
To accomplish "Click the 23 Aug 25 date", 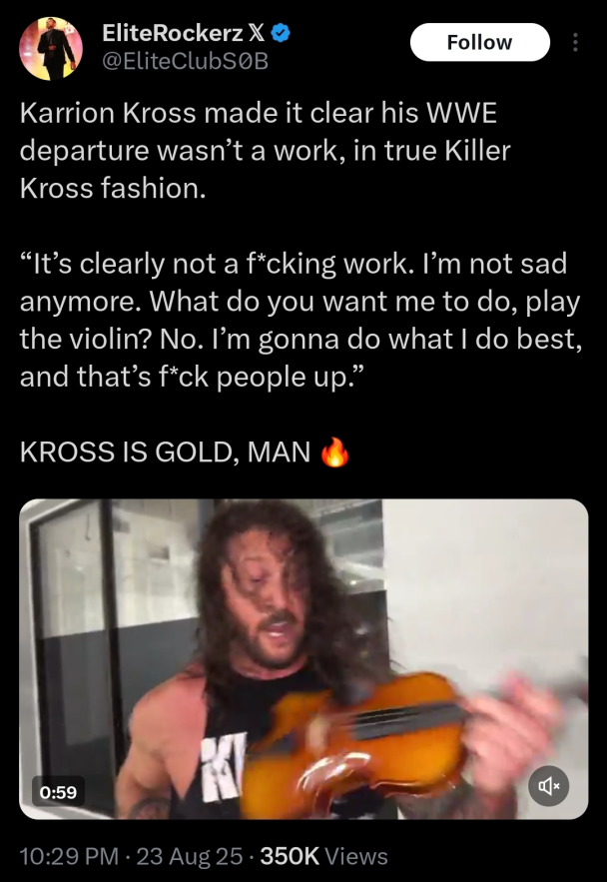I will point(190,856).
